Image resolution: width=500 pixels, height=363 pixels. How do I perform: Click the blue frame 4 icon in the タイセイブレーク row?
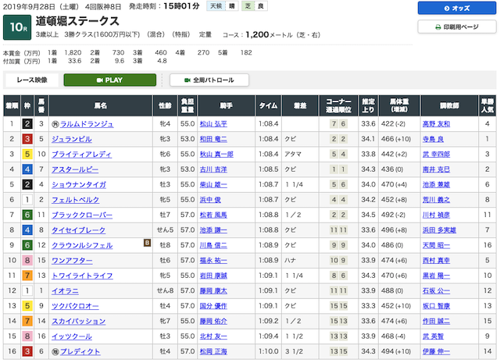click(27, 230)
